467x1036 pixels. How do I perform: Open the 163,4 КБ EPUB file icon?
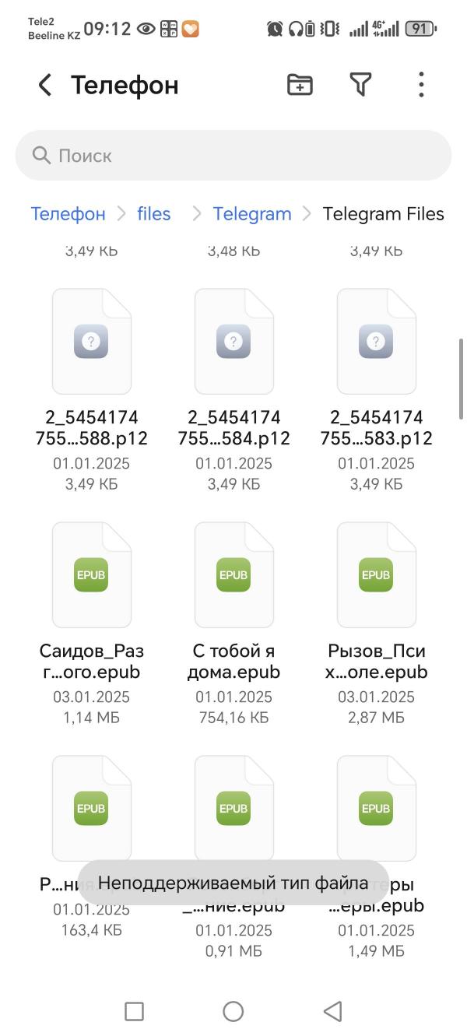coord(92,808)
